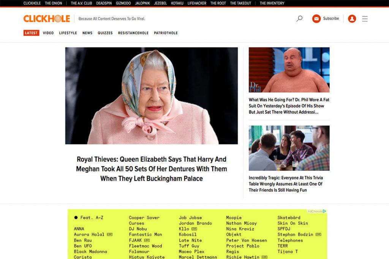Click 'Feat. A–Z' in the ad
Screen dimensions: 389x259
[92, 218]
